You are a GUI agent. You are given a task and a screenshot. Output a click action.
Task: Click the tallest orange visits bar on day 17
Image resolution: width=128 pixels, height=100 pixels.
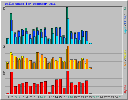[x=68, y=57]
